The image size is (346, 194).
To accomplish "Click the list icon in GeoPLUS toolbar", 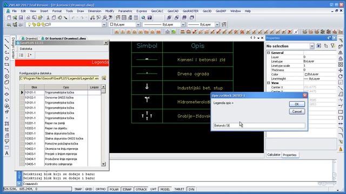I will pyautogui.click(x=22, y=55).
